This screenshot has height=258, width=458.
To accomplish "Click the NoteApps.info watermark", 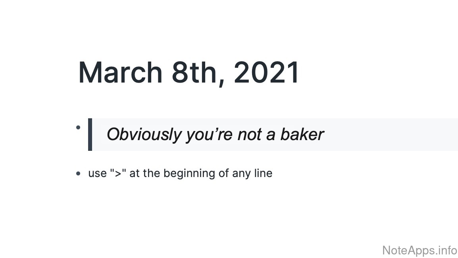I will [420, 250].
